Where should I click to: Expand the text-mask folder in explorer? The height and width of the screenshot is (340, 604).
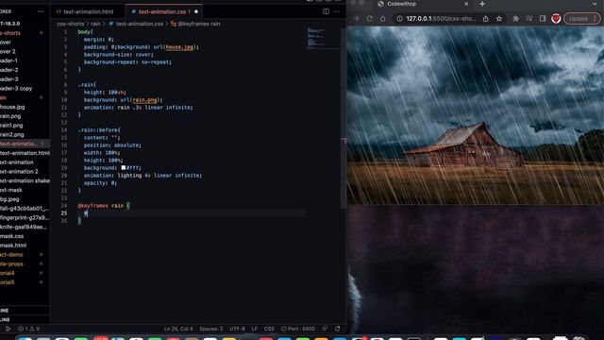pyautogui.click(x=11, y=190)
